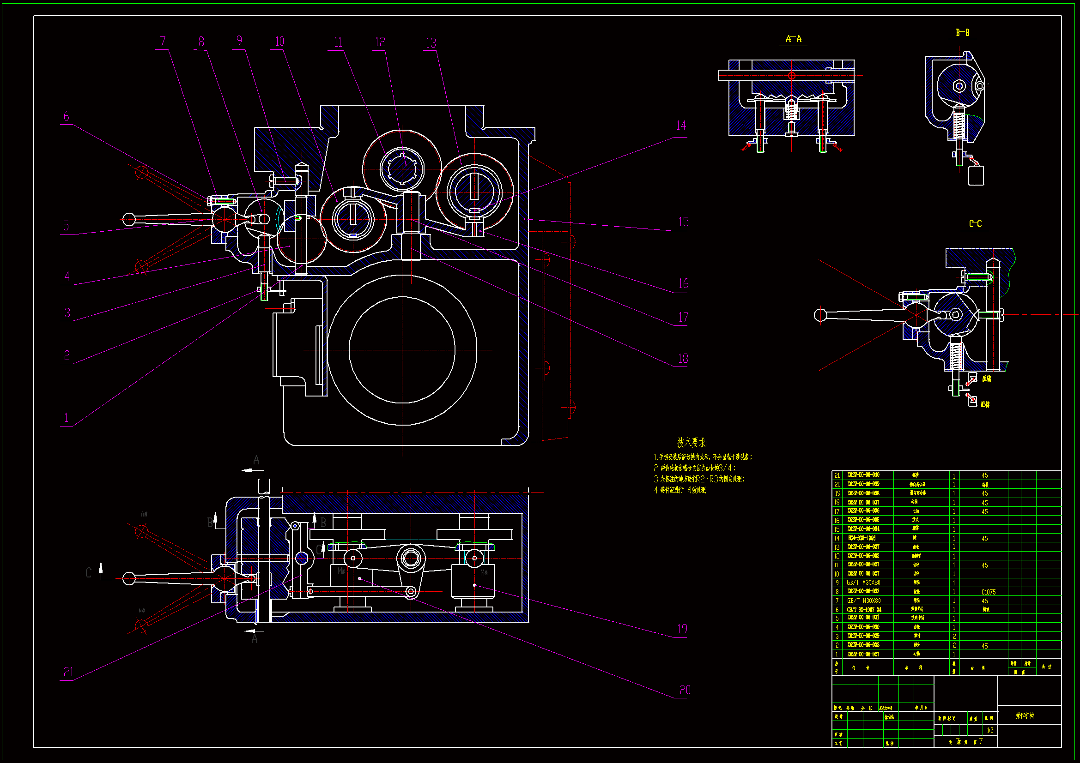Click magenta callout balloon number 18
Screen dimensions: 1080x763
click(x=683, y=359)
